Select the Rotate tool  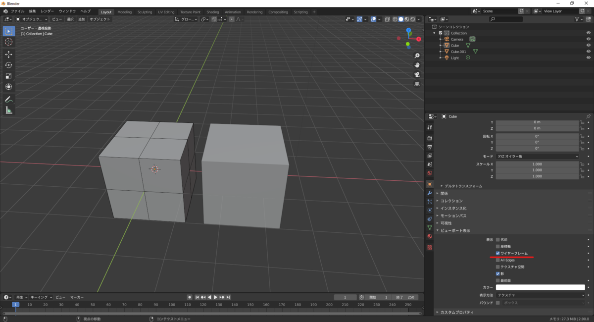(x=9, y=65)
